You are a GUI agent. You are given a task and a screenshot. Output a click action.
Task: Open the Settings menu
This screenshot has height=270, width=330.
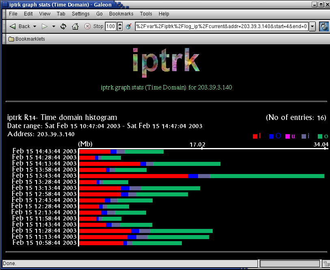(x=81, y=14)
